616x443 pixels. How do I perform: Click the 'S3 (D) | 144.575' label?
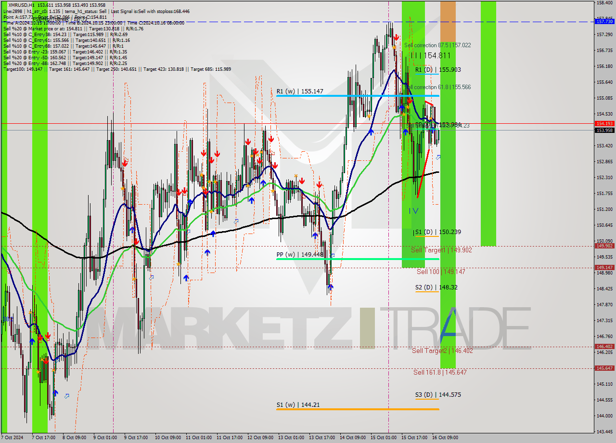438,395
